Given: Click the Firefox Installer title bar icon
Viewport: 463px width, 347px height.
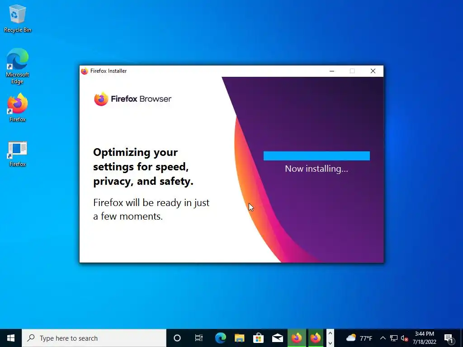Looking at the screenshot, I should [85, 71].
